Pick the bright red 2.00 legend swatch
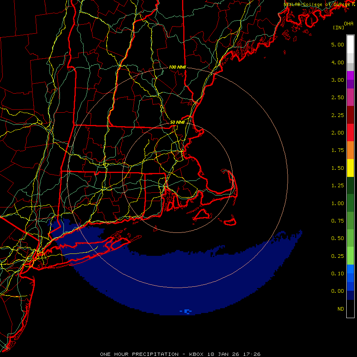The image size is (357, 357). 350,132
